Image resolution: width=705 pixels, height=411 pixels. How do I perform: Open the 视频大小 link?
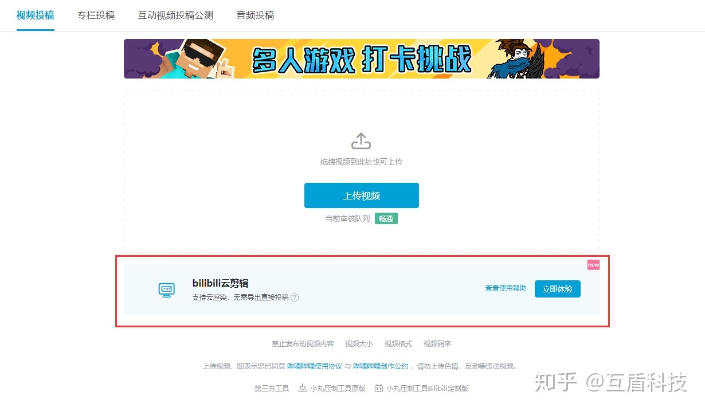pos(359,344)
